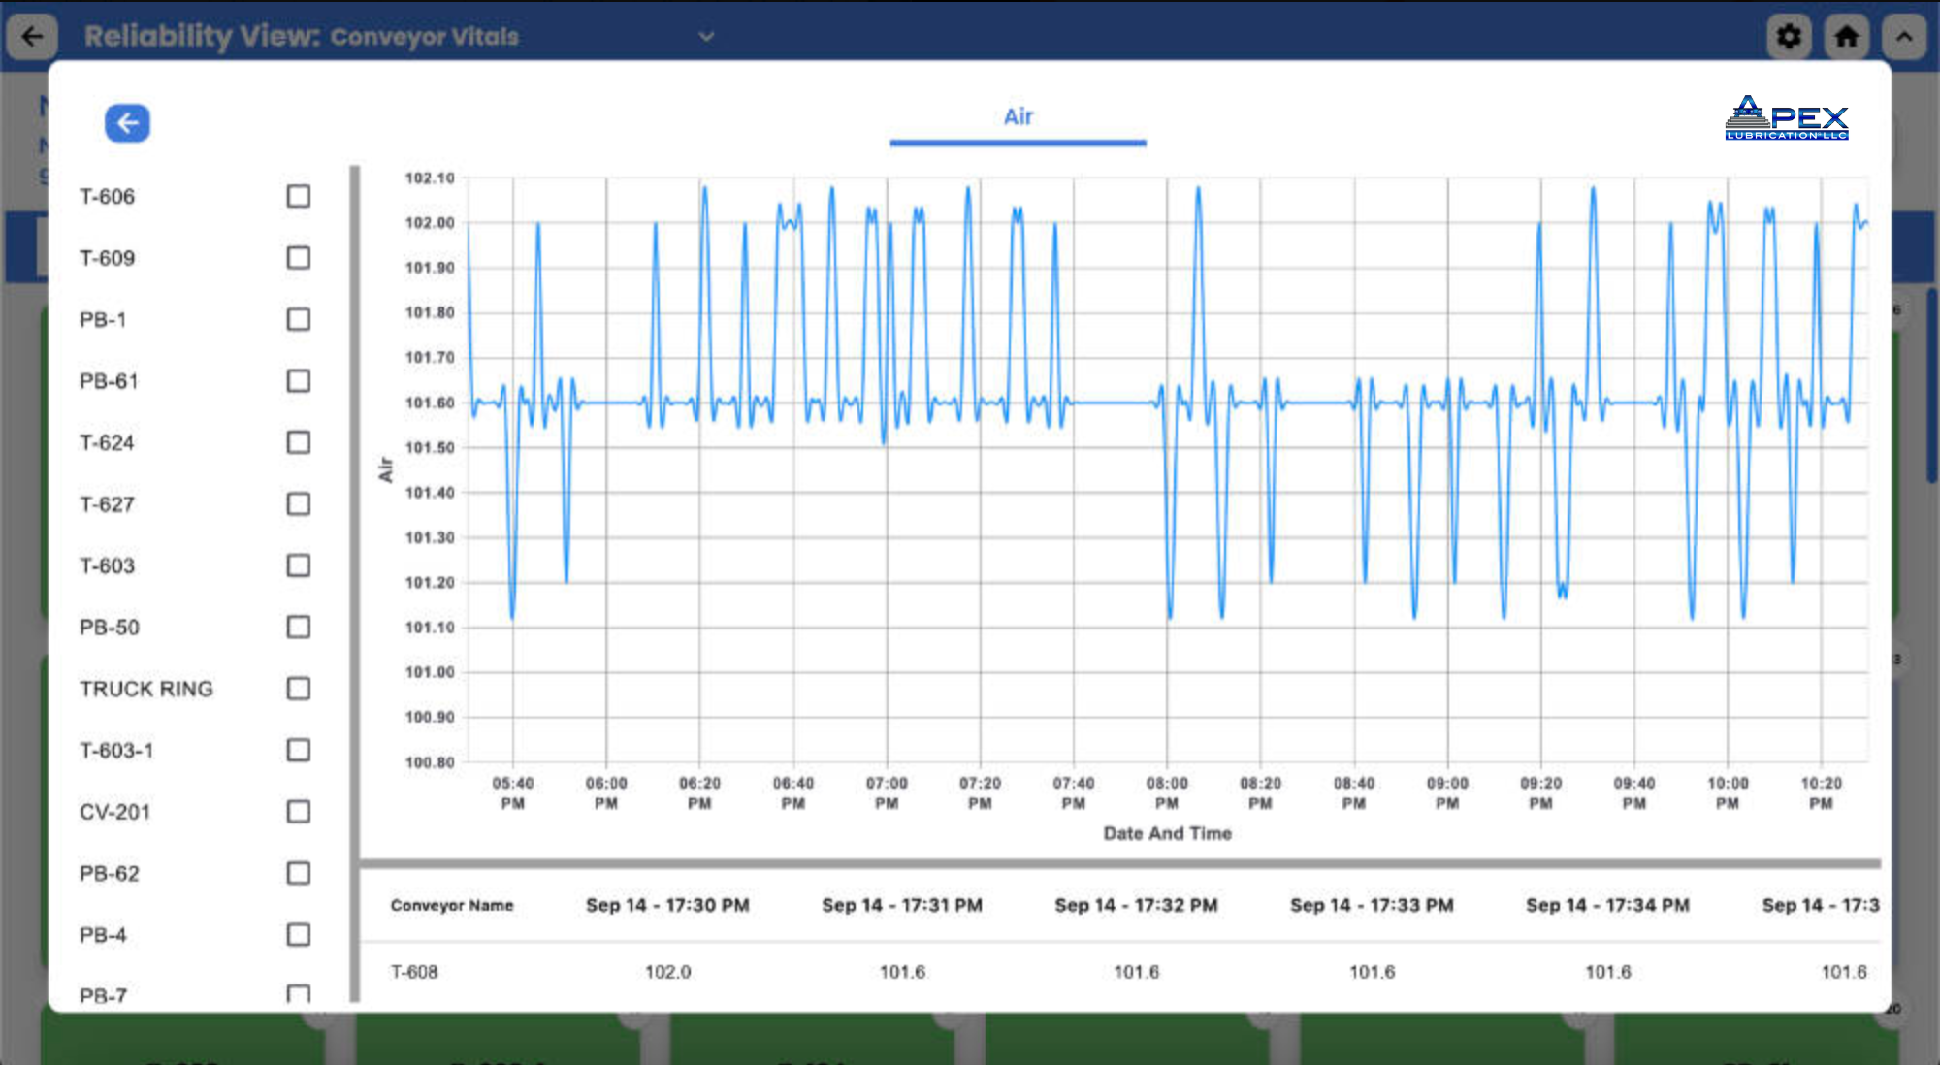Image resolution: width=1940 pixels, height=1065 pixels.
Task: Toggle the TRUCK RING checkbox
Action: 299,689
